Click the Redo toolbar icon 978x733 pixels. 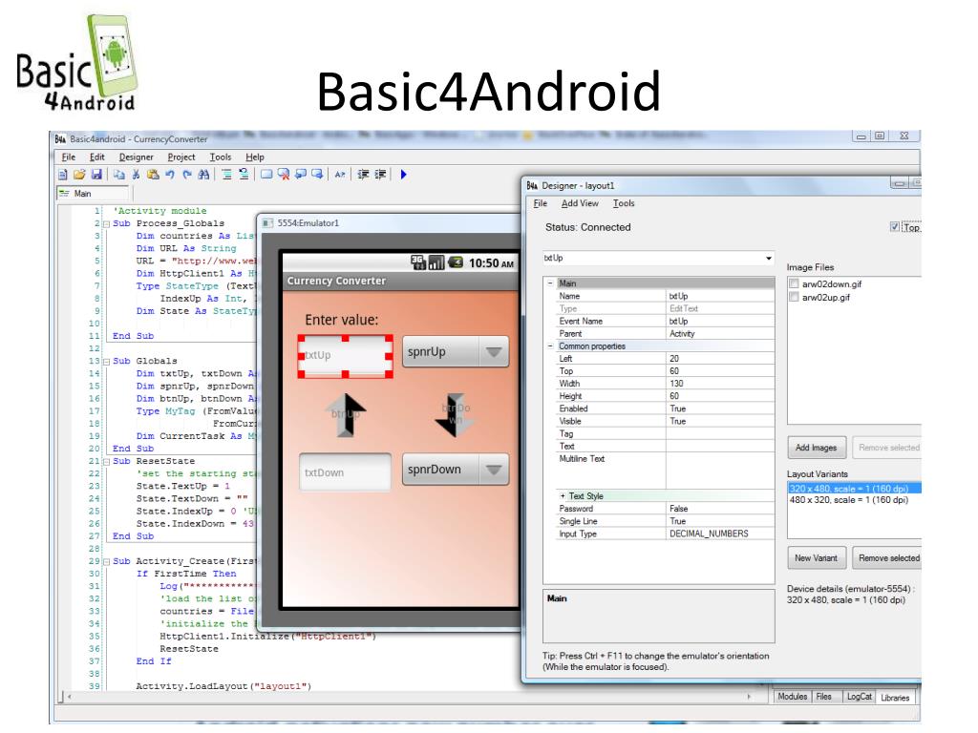pos(186,175)
